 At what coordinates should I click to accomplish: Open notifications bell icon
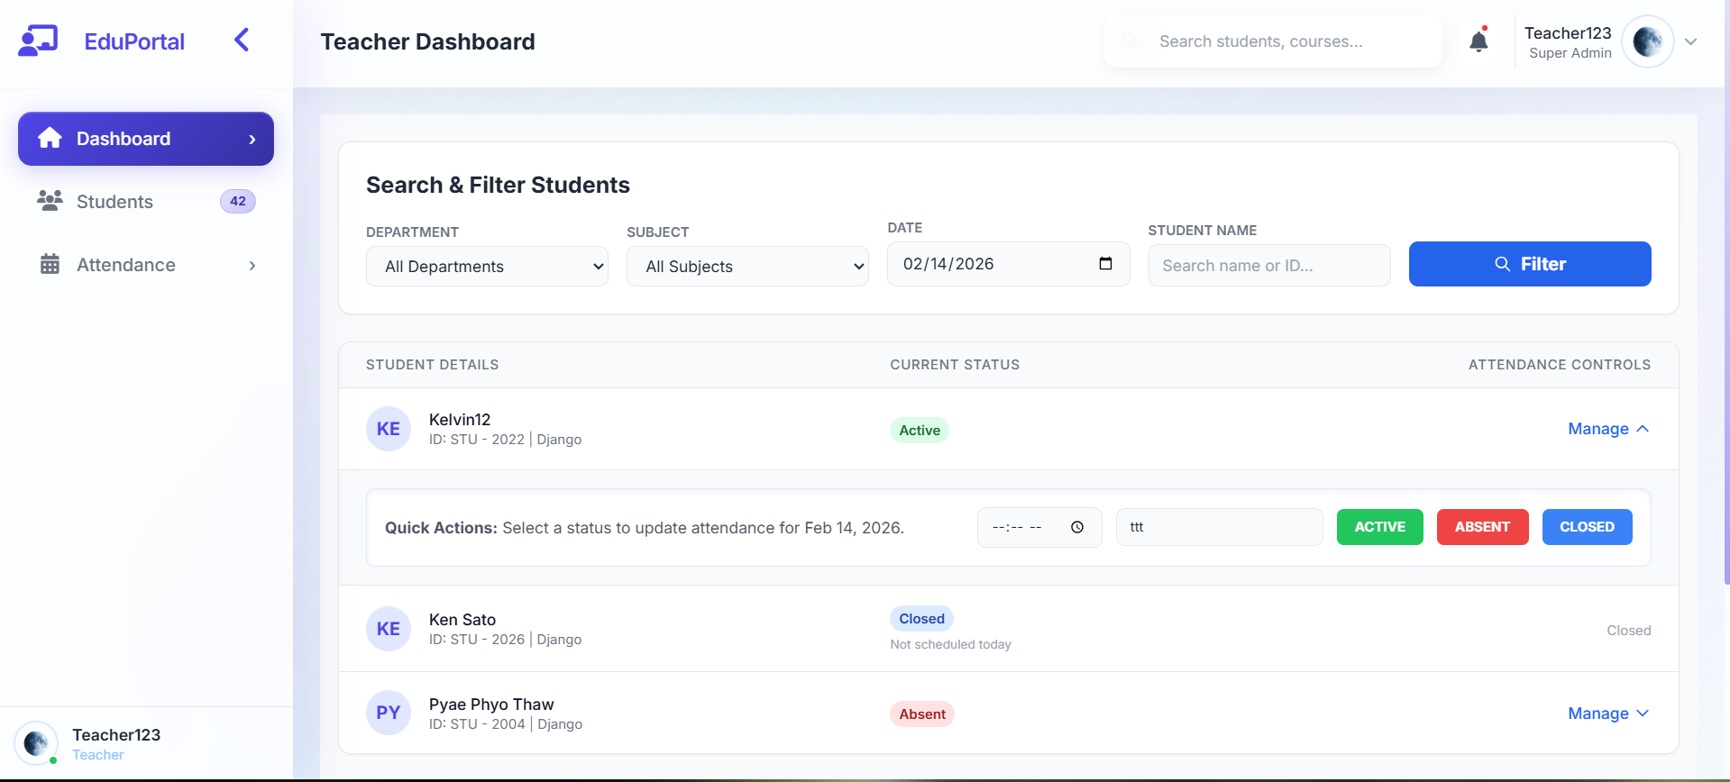click(1478, 41)
